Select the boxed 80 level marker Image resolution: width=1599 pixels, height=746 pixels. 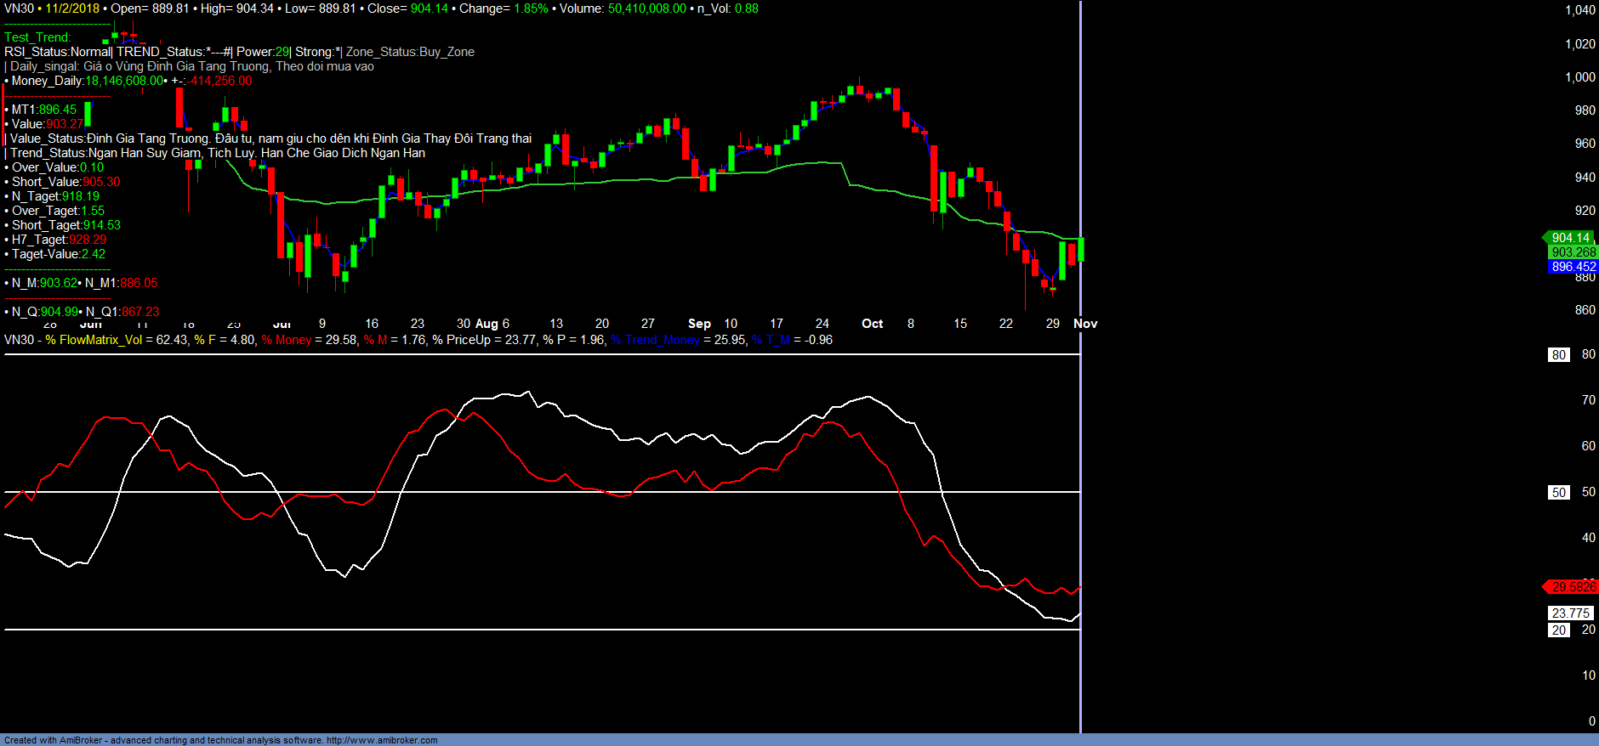(1558, 355)
